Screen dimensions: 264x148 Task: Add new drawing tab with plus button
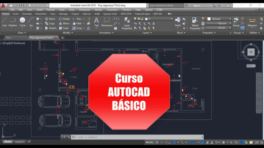[x=62, y=38]
